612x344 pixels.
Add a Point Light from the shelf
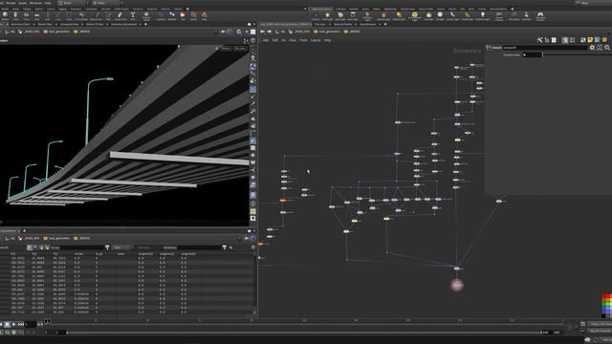point(327,16)
